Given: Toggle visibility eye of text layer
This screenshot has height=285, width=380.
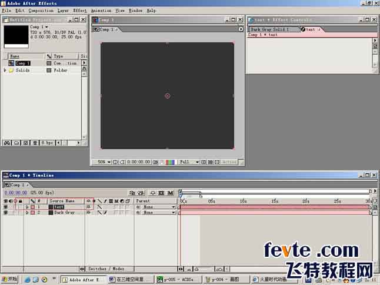Looking at the screenshot, I should pyautogui.click(x=5, y=207).
